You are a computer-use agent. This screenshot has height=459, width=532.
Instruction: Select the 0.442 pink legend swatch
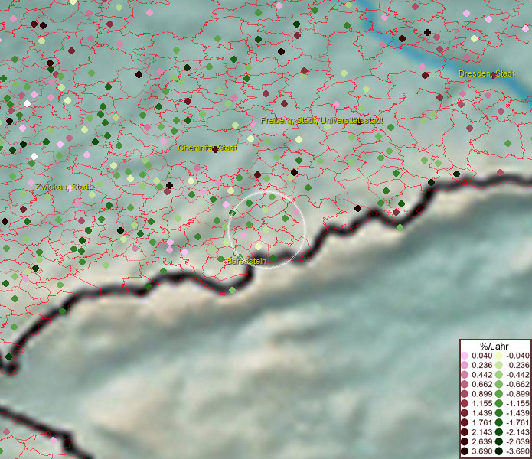[465, 375]
